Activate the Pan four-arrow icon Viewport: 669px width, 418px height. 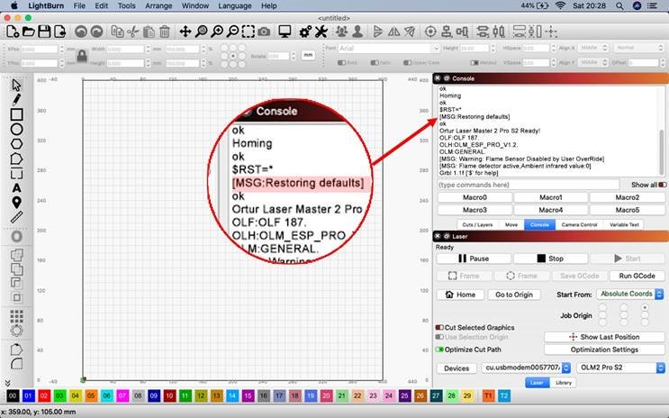pos(185,32)
